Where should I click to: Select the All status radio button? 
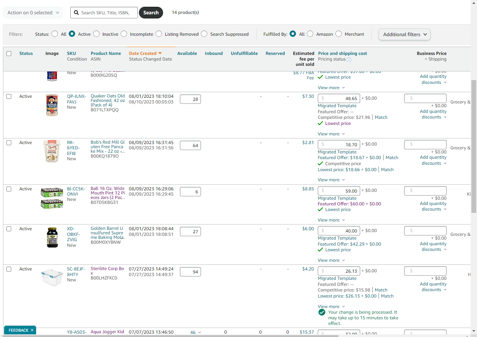(x=55, y=34)
